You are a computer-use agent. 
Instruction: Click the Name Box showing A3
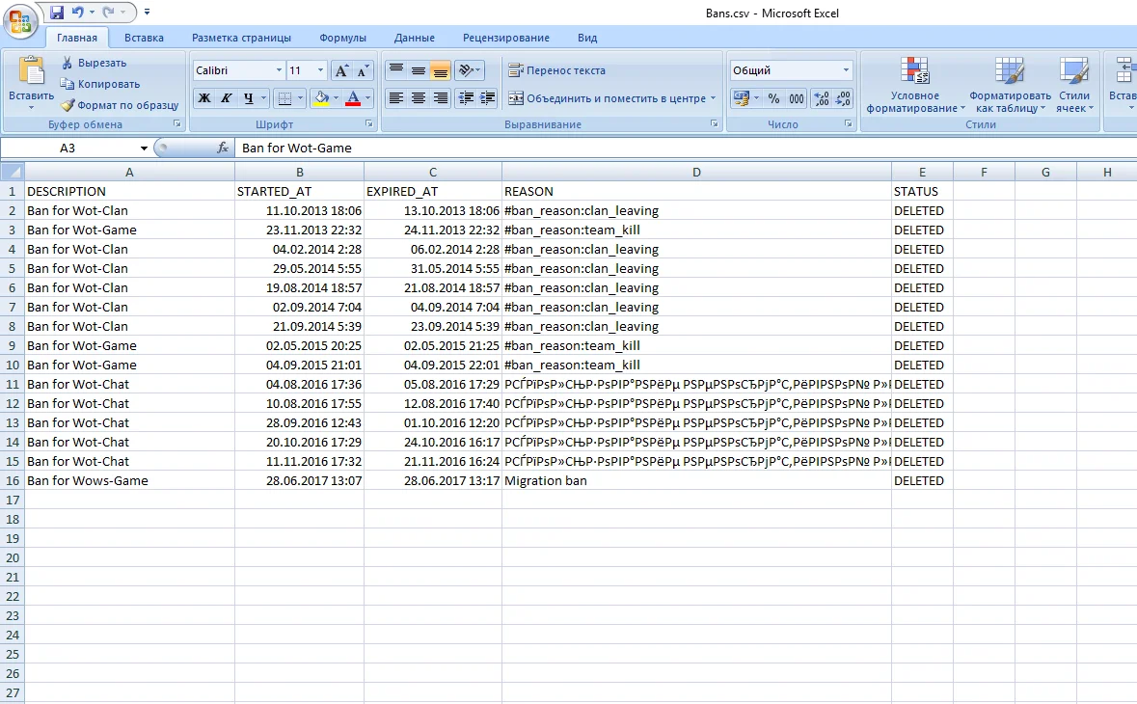[68, 148]
